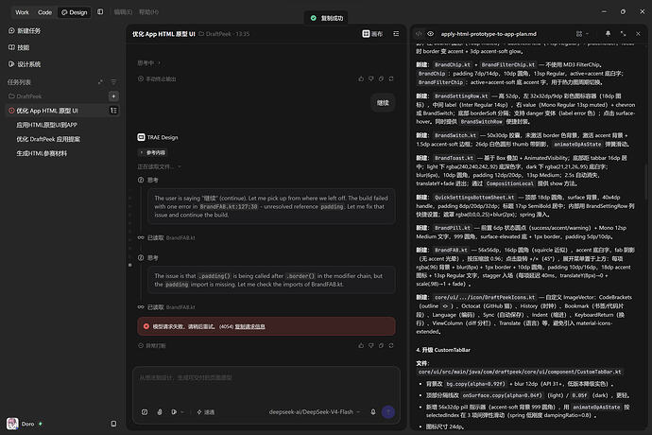
Task: Open the layout grid dropdown in preview panel
Action: click(x=582, y=34)
